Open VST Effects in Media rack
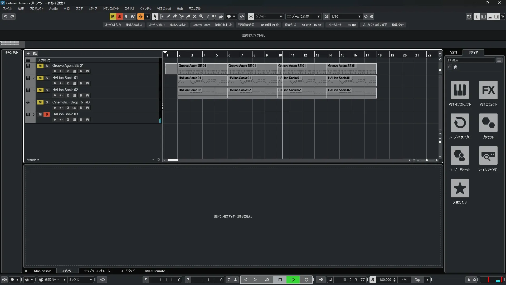Viewport: 506px width, 285px height. coord(488,90)
